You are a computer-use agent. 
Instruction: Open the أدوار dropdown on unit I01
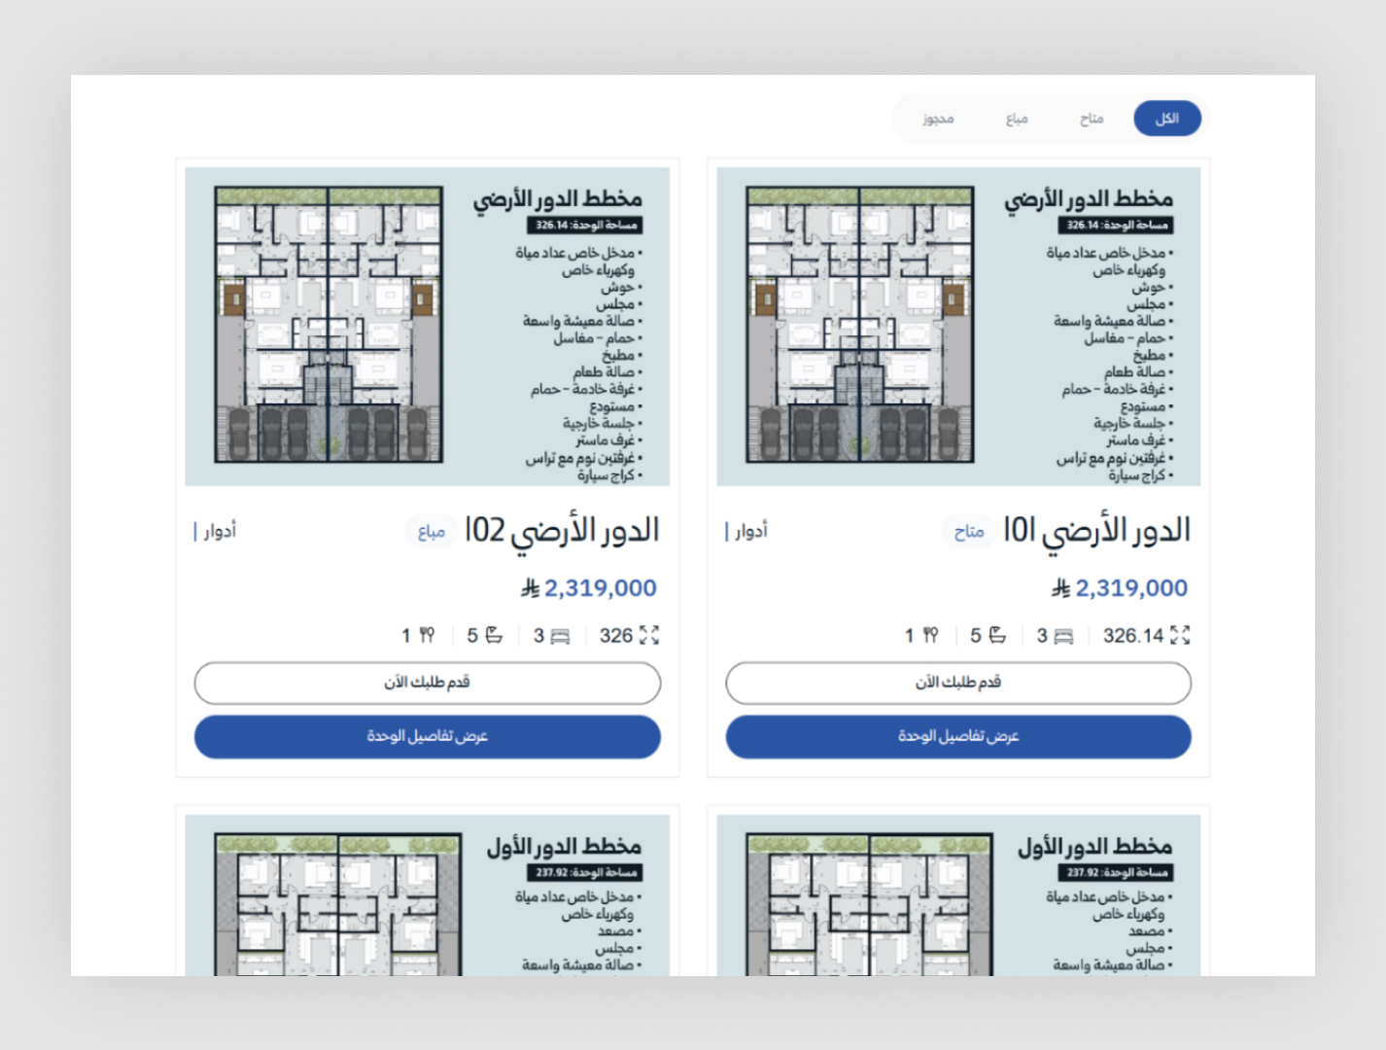748,531
